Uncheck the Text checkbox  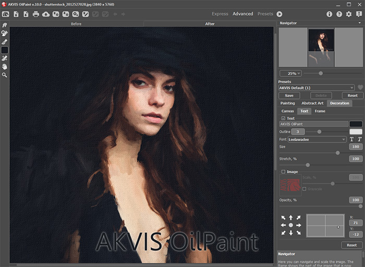(283, 118)
